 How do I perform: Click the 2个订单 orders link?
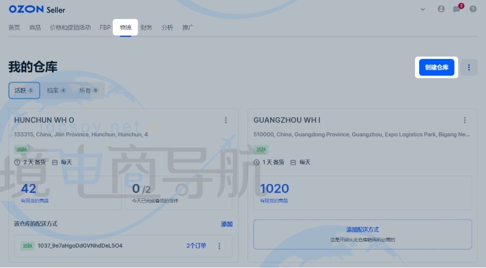coord(196,246)
